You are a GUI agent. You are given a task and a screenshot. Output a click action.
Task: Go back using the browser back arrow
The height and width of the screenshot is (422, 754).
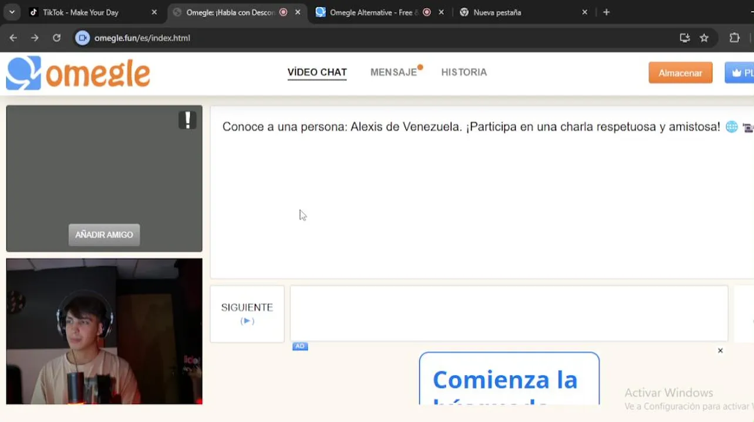13,38
